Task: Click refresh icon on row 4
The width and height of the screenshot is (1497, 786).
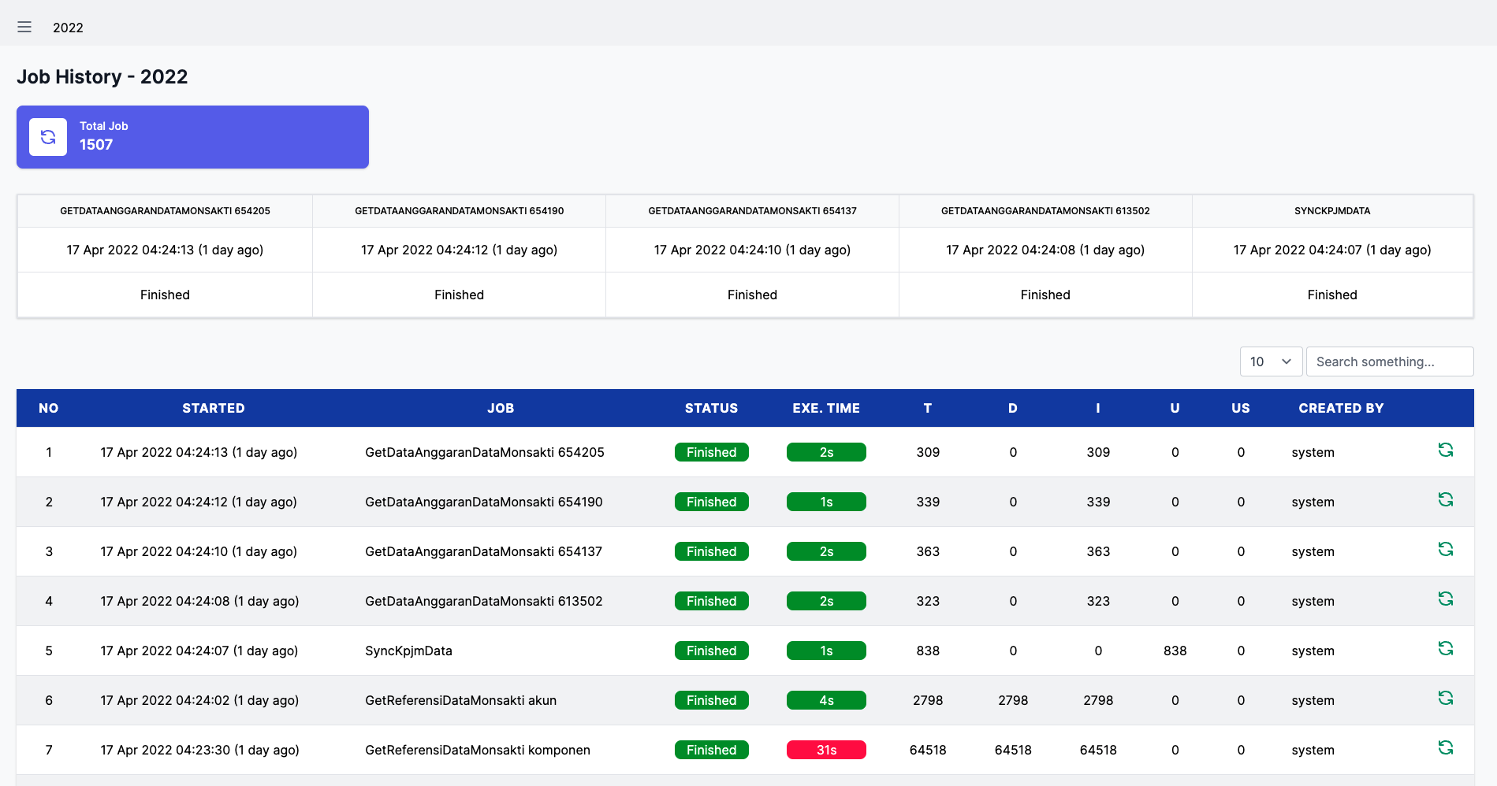Action: coord(1445,599)
